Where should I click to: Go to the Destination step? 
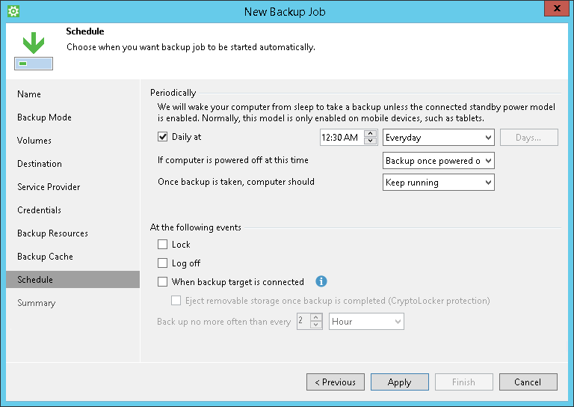(40, 164)
